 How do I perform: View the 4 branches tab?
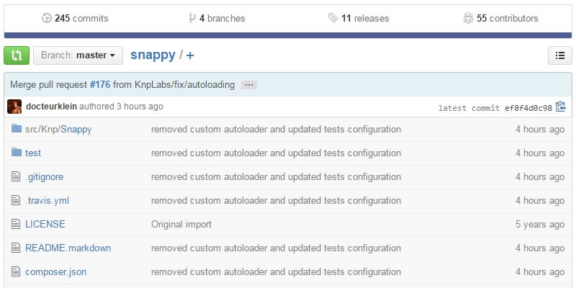pyautogui.click(x=217, y=18)
